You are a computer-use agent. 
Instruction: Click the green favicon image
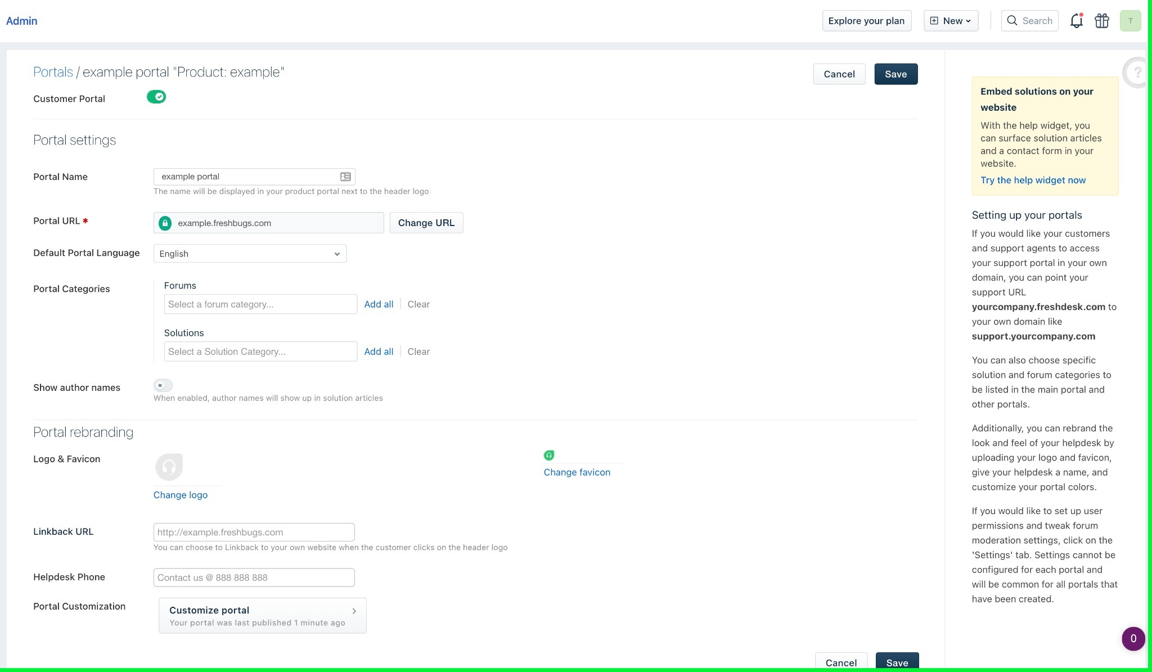[x=549, y=455]
